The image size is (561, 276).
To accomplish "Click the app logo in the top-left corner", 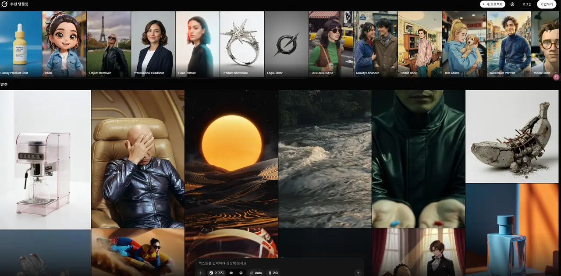I will click(4, 4).
